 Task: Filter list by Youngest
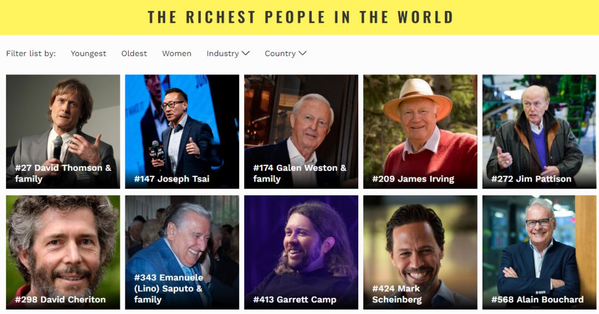pos(88,53)
